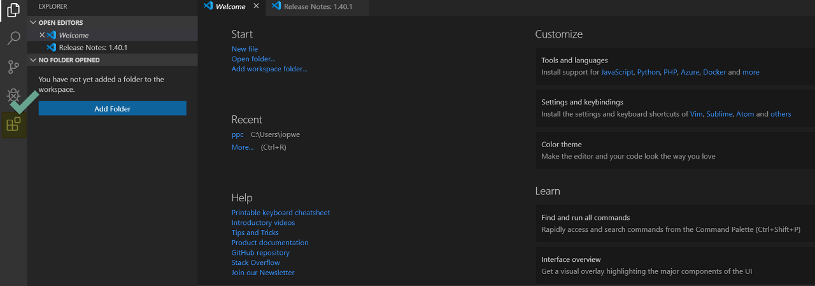Install Python support link
The width and height of the screenshot is (815, 286).
(x=649, y=72)
